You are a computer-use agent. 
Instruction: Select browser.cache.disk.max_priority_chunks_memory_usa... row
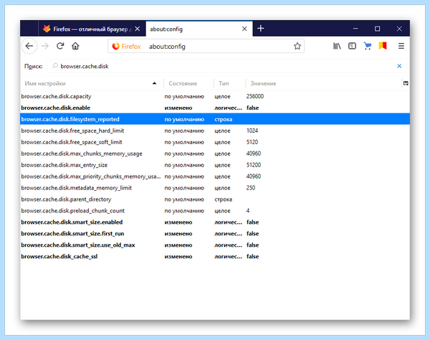tap(215, 176)
